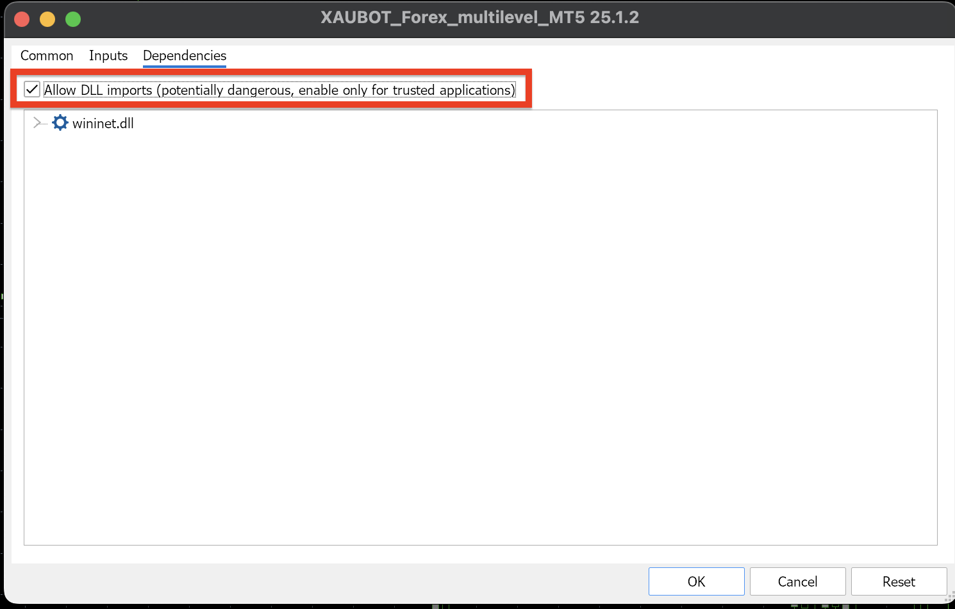This screenshot has height=609, width=955.
Task: Click blank tab strip right of Dependencies
Action: coord(577,56)
